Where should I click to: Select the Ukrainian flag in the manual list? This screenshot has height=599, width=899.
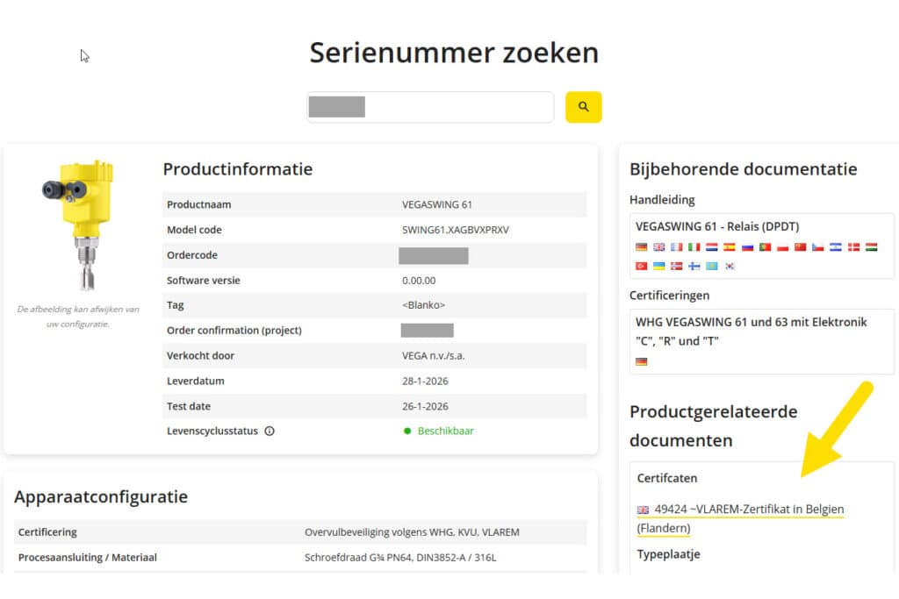[x=658, y=266]
